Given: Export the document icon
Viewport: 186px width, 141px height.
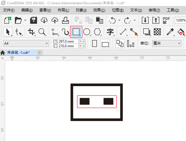Looking at the screenshot, I should (x=156, y=20).
